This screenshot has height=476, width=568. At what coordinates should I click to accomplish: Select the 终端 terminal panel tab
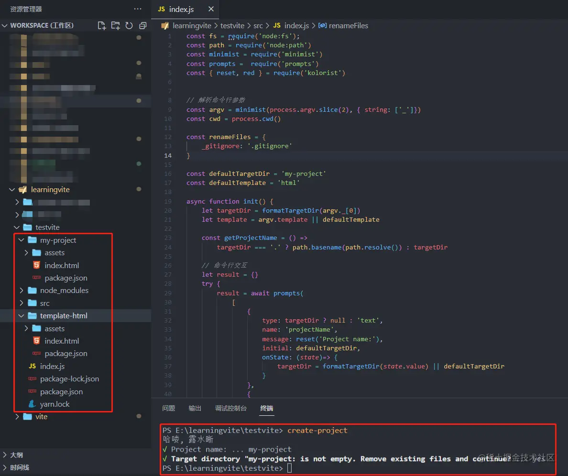pyautogui.click(x=267, y=408)
